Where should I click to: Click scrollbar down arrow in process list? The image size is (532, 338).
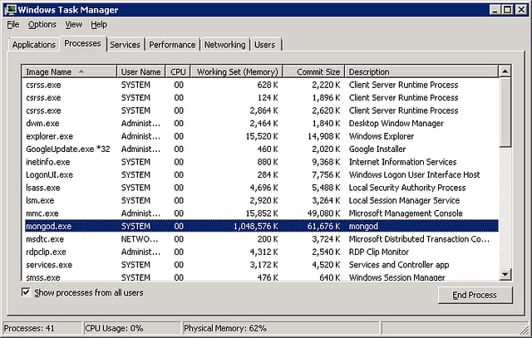point(505,275)
